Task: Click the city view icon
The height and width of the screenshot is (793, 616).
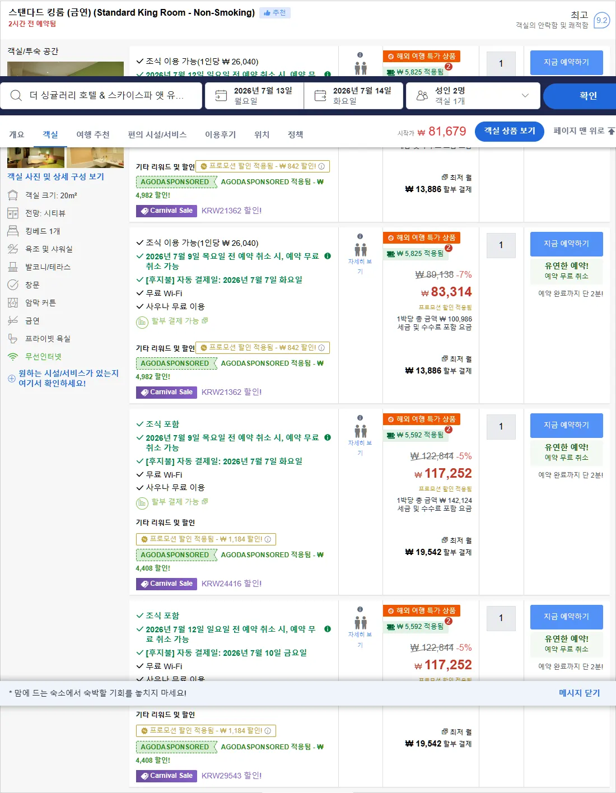Action: (13, 213)
